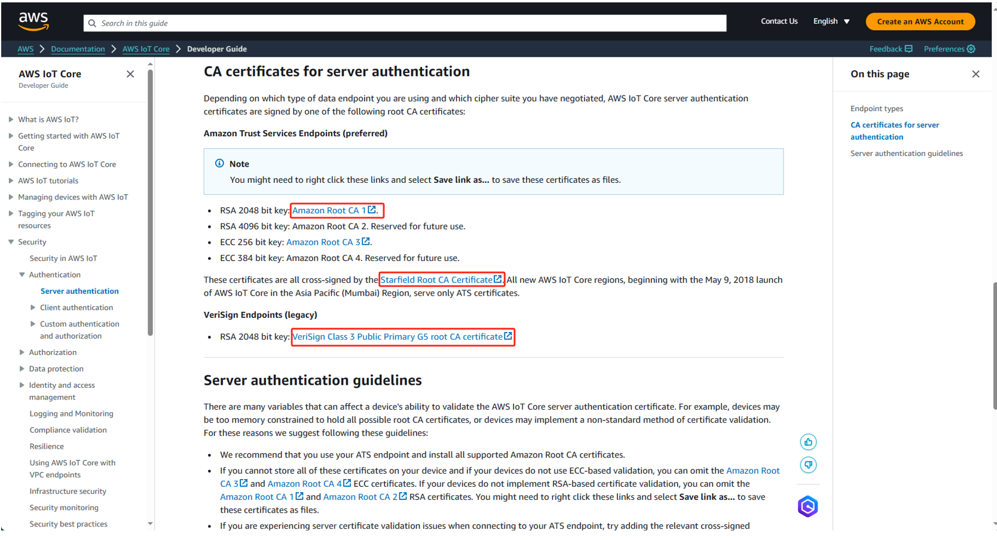Click the Create an AWS Account button
The height and width of the screenshot is (540, 997).
pyautogui.click(x=920, y=22)
